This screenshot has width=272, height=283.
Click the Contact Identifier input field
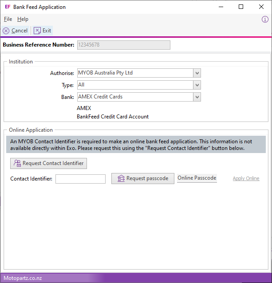[x=80, y=179]
